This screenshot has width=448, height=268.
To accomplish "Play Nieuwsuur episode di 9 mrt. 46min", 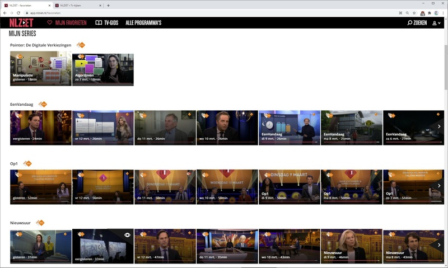I will 352,246.
